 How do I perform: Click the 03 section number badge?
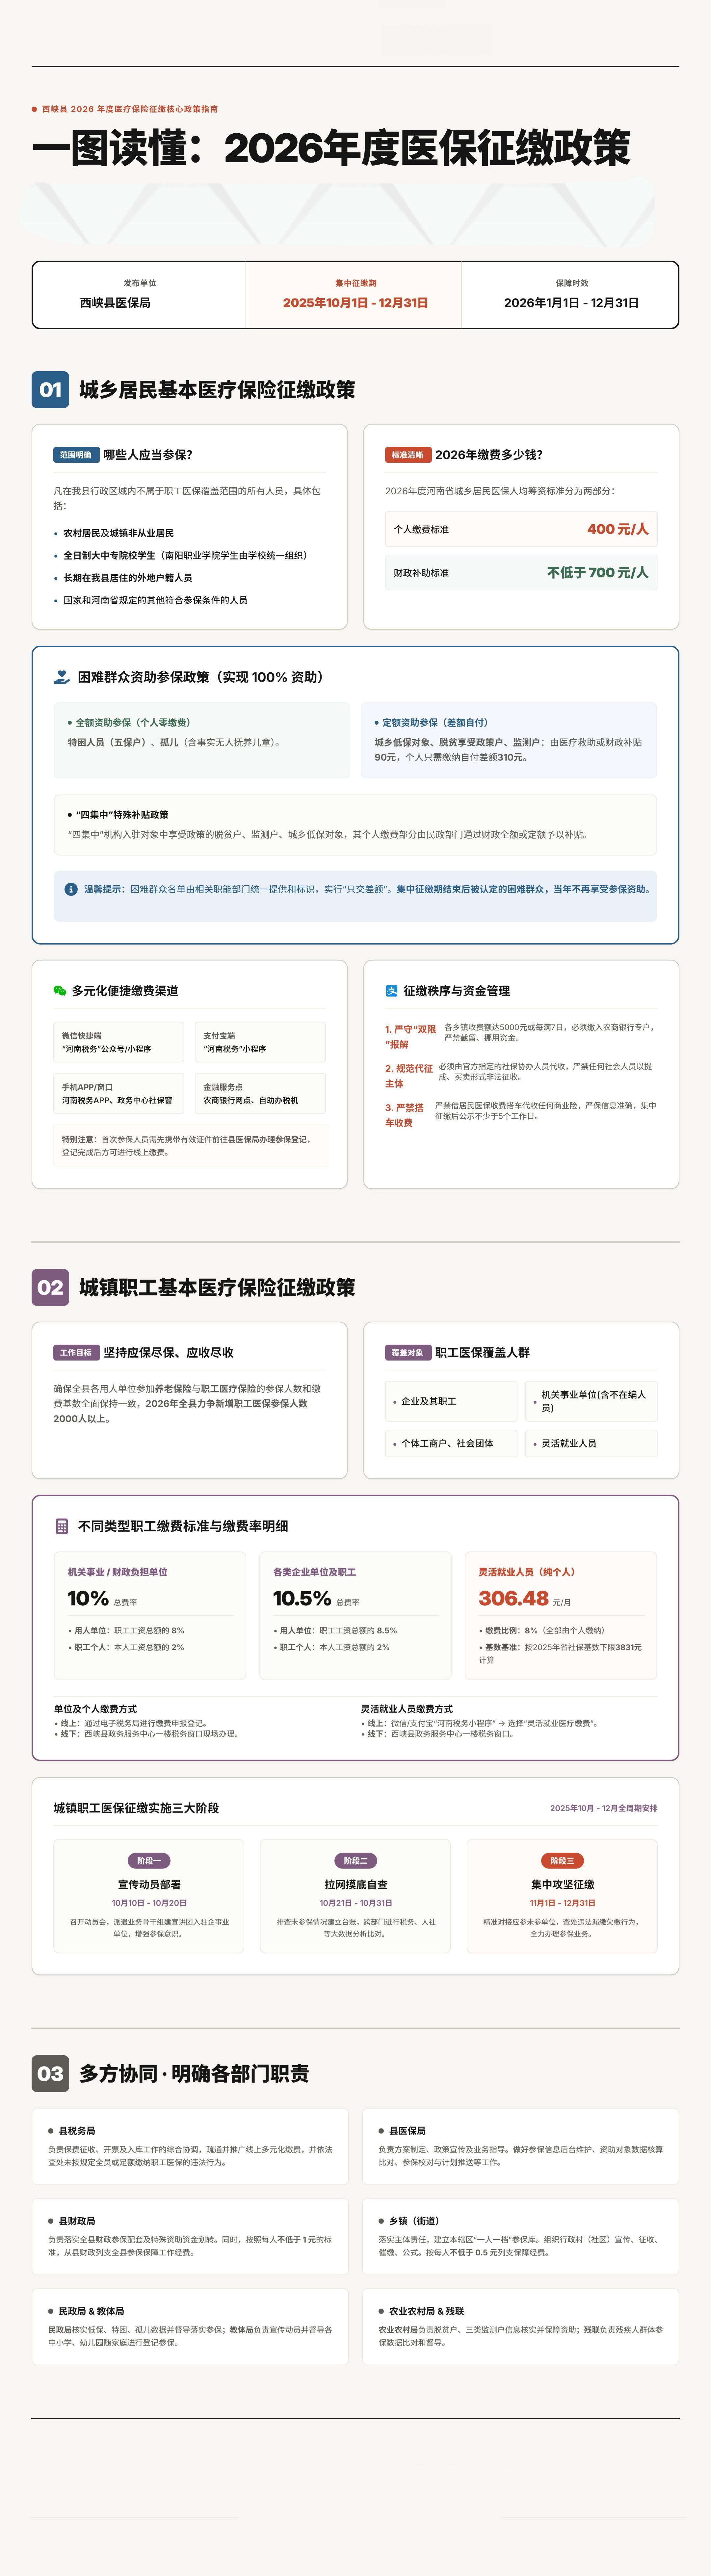[x=50, y=2074]
